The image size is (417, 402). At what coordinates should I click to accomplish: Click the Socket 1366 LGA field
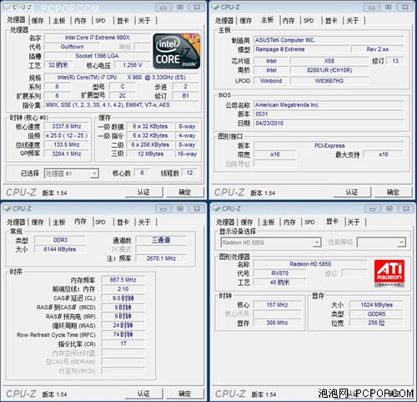point(97,56)
